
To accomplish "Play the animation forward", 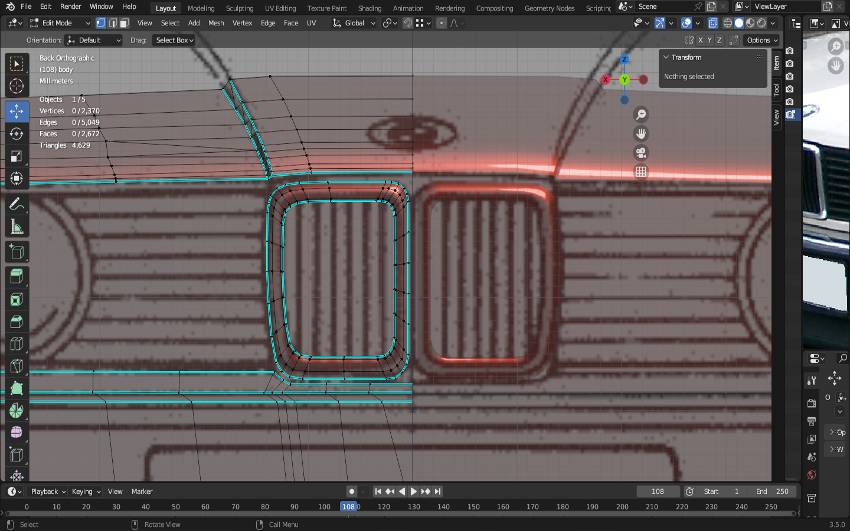I will [x=414, y=491].
